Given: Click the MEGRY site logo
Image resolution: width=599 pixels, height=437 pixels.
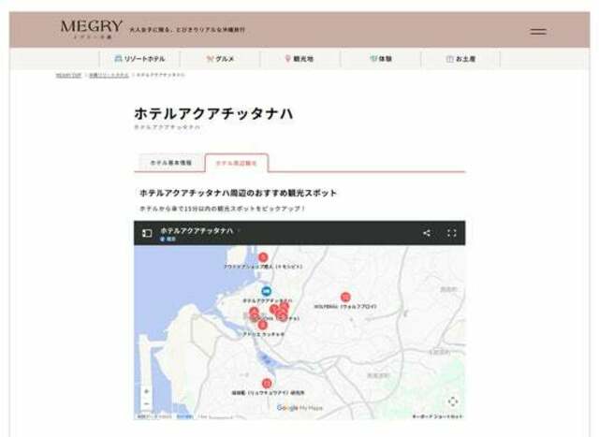Looking at the screenshot, I should [92, 29].
